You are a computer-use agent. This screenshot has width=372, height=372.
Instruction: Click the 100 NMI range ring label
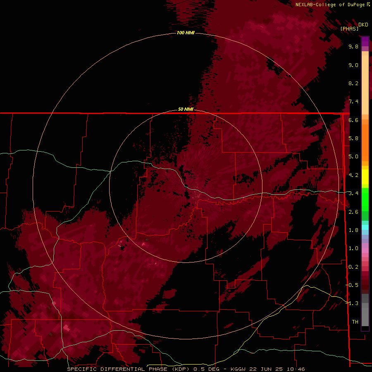pos(186,33)
